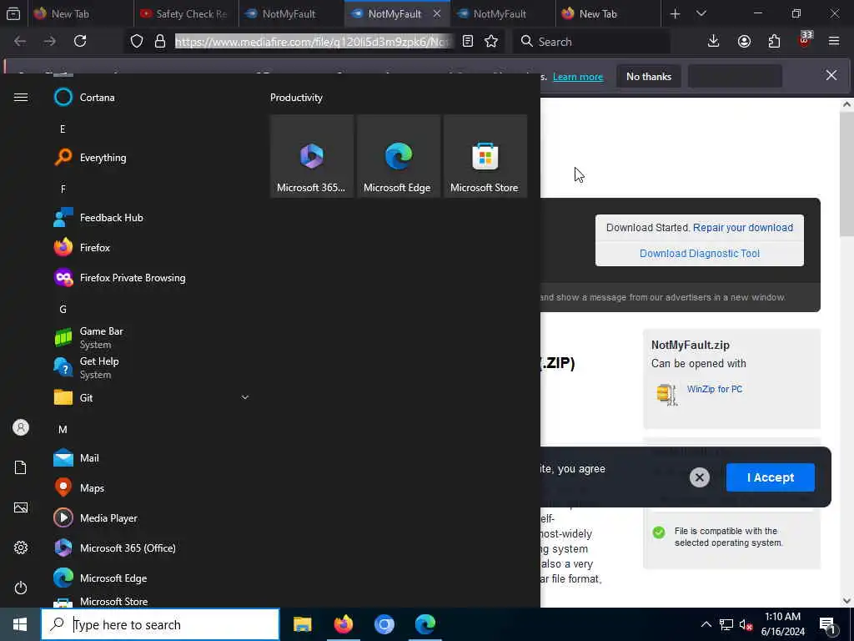Show hidden system tray icons
The height and width of the screenshot is (641, 854).
pos(706,624)
